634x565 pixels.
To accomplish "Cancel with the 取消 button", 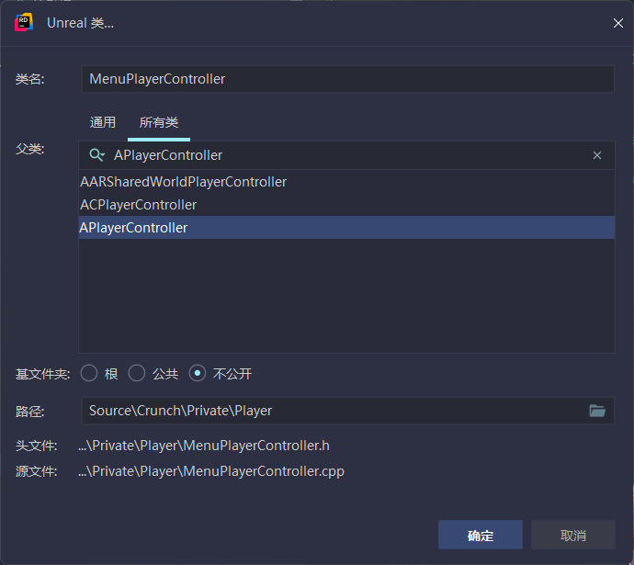I will pos(573,535).
